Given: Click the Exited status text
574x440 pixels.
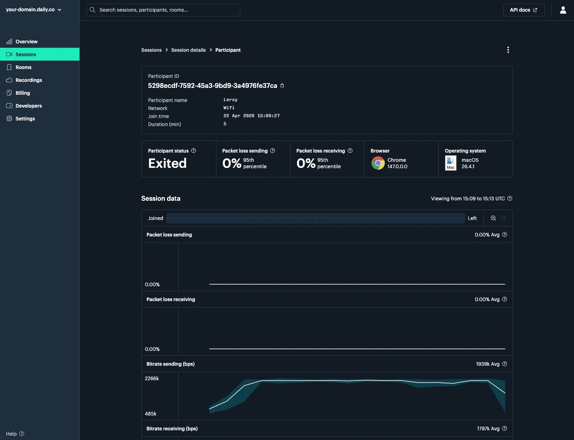Looking at the screenshot, I should [167, 163].
